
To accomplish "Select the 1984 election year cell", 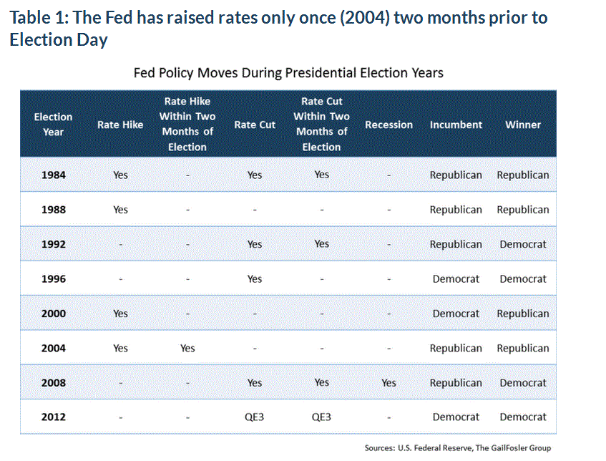I will tap(53, 175).
